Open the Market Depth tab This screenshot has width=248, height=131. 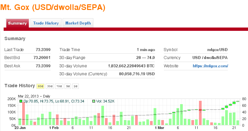pos(78,23)
